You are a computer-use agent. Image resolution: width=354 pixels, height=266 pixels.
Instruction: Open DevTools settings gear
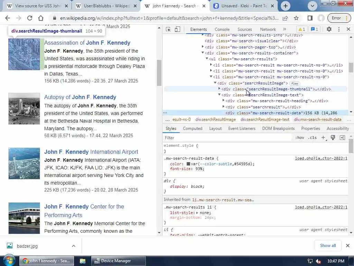pyautogui.click(x=329, y=29)
